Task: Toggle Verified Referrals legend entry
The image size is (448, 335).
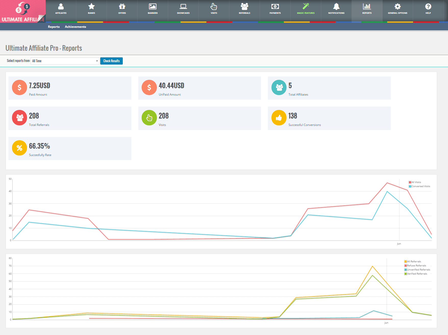Action: point(417,274)
